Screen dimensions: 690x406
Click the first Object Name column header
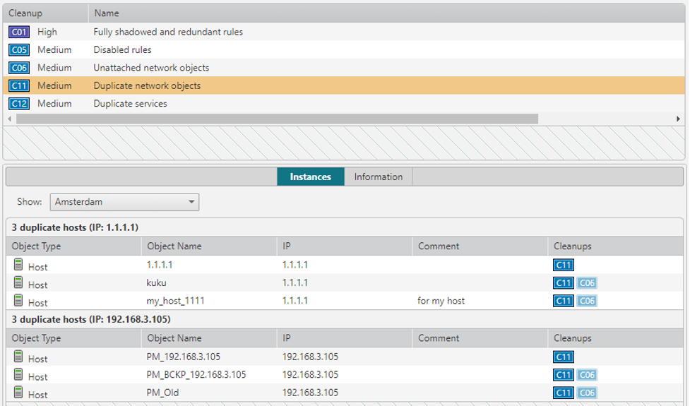click(174, 246)
